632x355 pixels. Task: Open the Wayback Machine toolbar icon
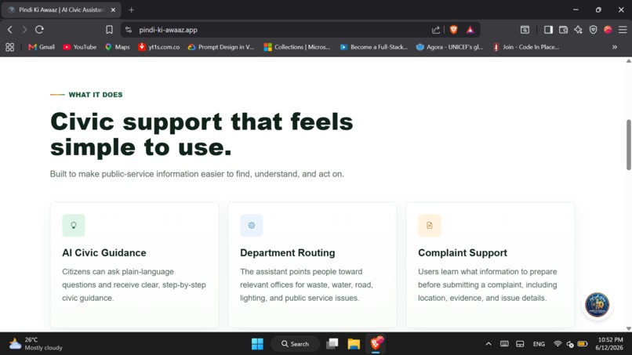(x=525, y=30)
